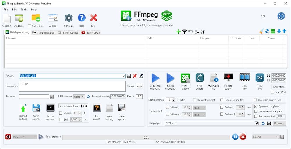Enable the Start/End checkbox
The image size is (291, 149).
point(272,92)
